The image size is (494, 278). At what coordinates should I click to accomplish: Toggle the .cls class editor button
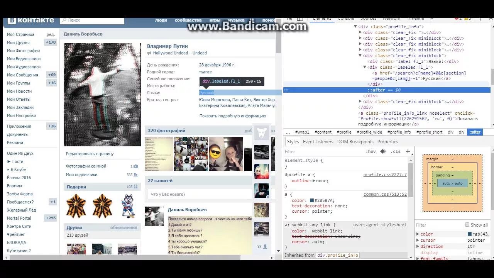click(x=396, y=152)
